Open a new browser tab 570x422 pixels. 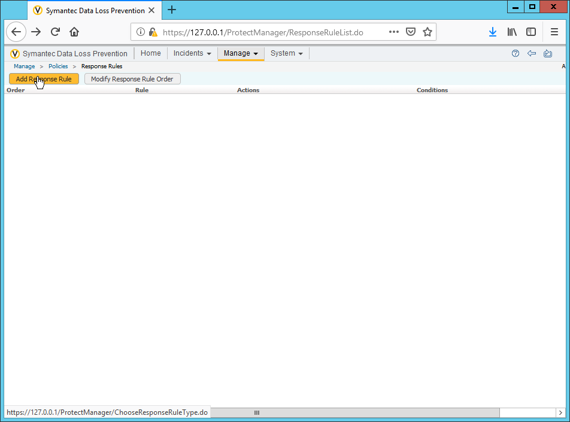click(x=172, y=10)
